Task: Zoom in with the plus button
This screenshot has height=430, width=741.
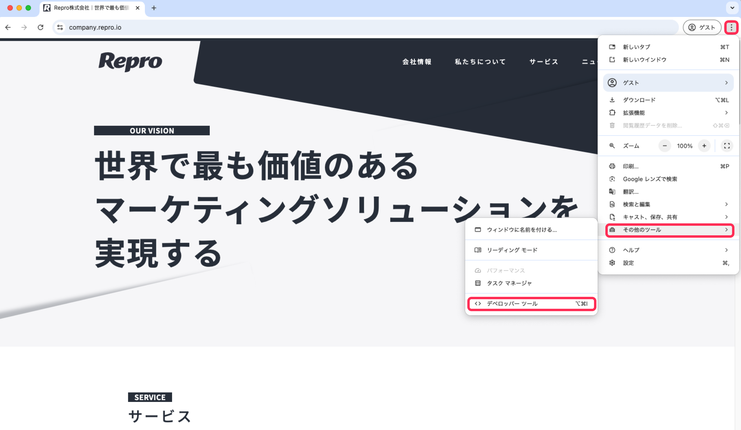Action: tap(704, 146)
